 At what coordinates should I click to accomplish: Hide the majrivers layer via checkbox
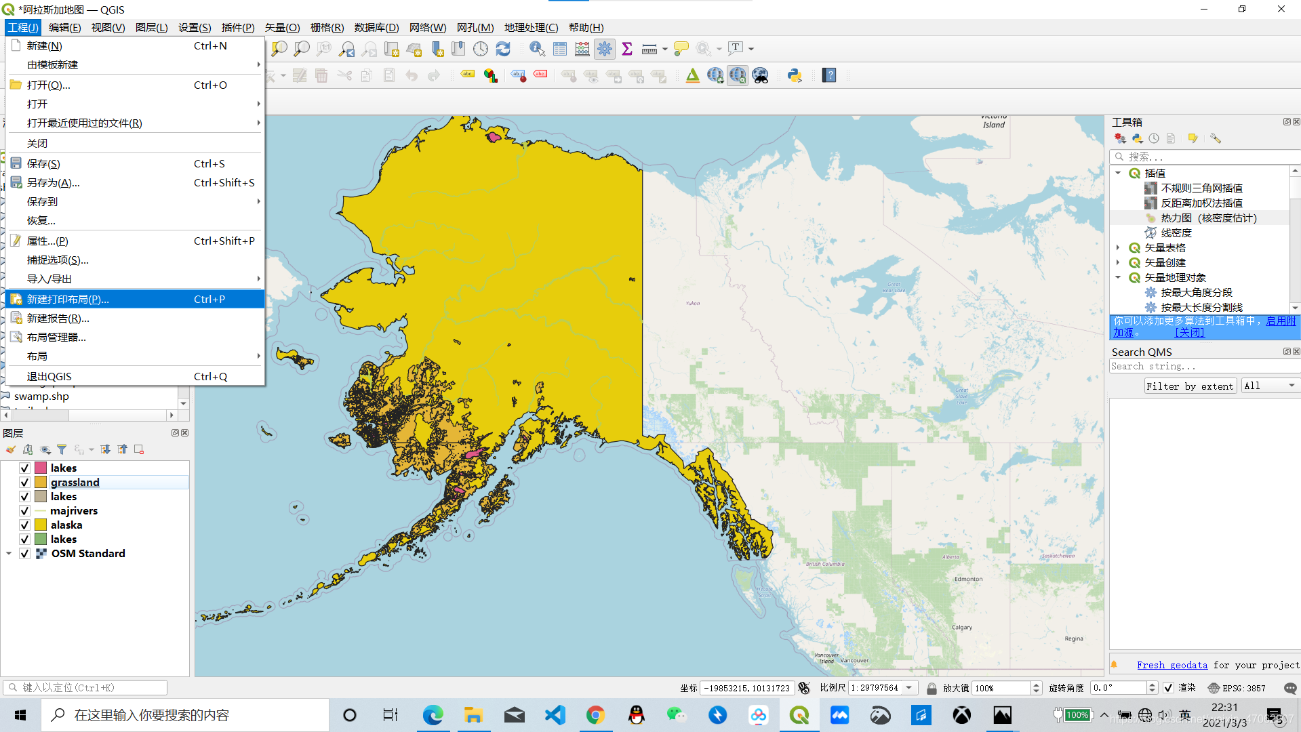click(24, 511)
